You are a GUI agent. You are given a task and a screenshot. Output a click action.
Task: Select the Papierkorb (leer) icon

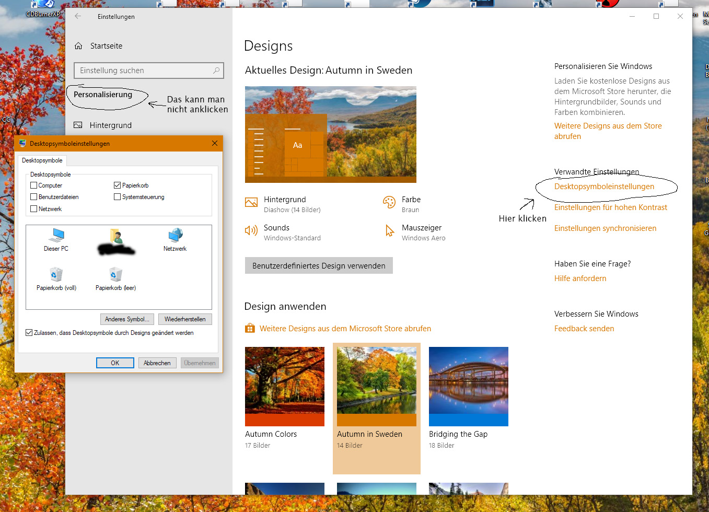(116, 274)
